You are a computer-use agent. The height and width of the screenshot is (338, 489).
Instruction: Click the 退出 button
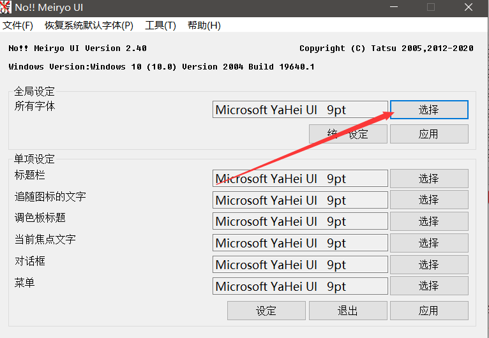(348, 311)
